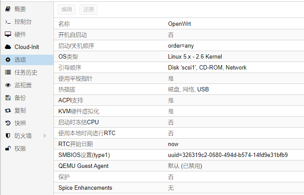304x195 pixels.
Task: Click the history icon beside 快照
Action: coord(8,123)
